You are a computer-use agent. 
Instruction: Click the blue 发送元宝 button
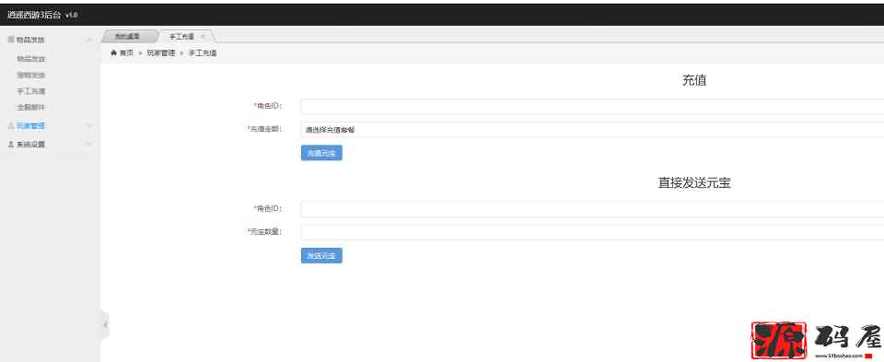(x=321, y=255)
